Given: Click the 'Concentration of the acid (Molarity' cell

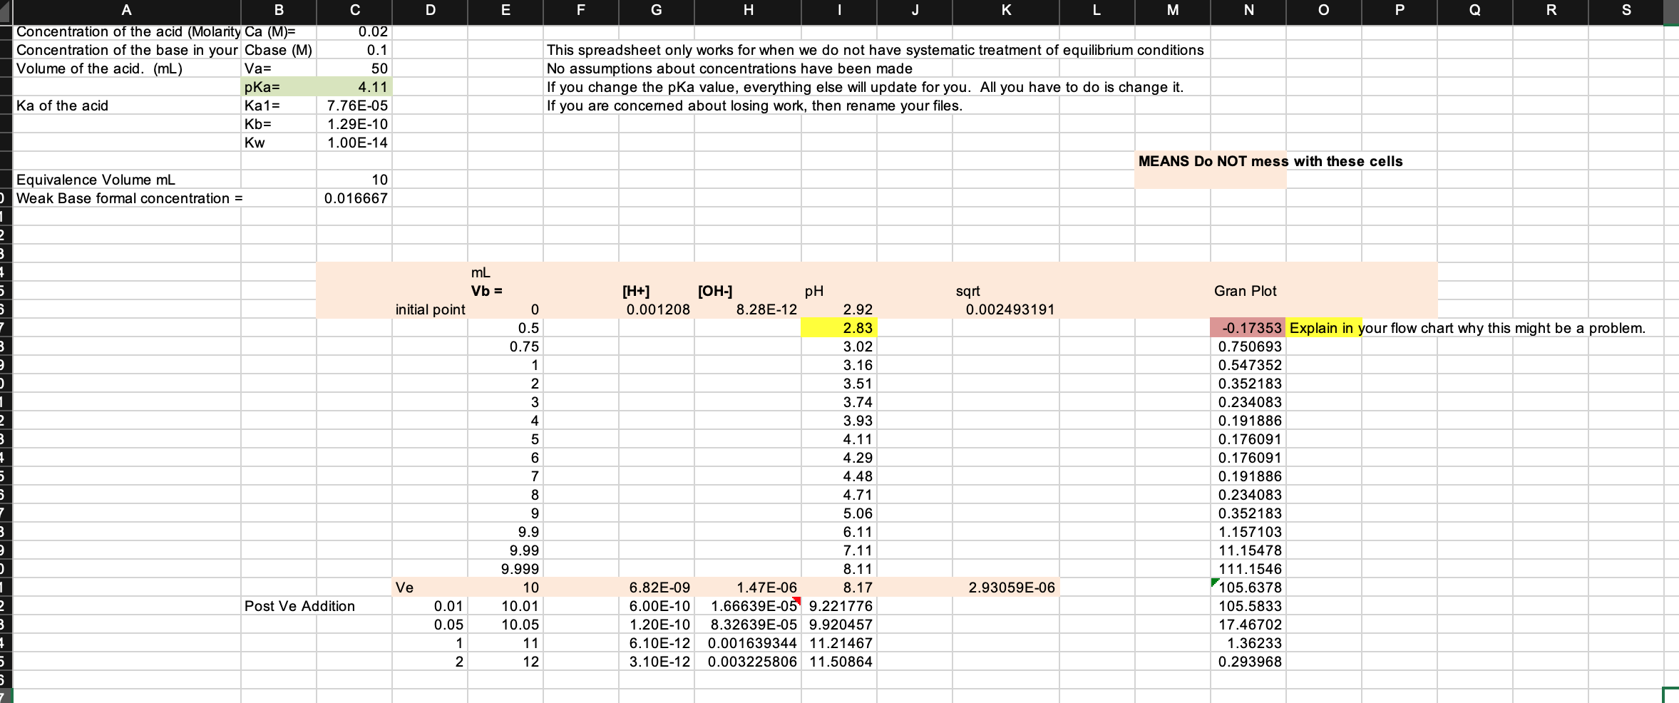Looking at the screenshot, I should point(128,31).
